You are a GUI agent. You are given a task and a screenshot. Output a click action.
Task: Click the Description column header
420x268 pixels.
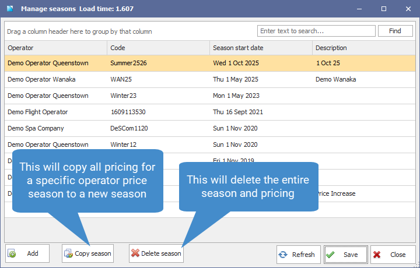tap(364, 48)
